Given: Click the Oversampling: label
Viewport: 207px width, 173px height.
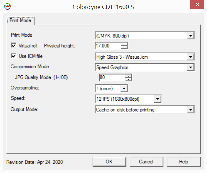Looking at the screenshot, I should pos(25,88).
